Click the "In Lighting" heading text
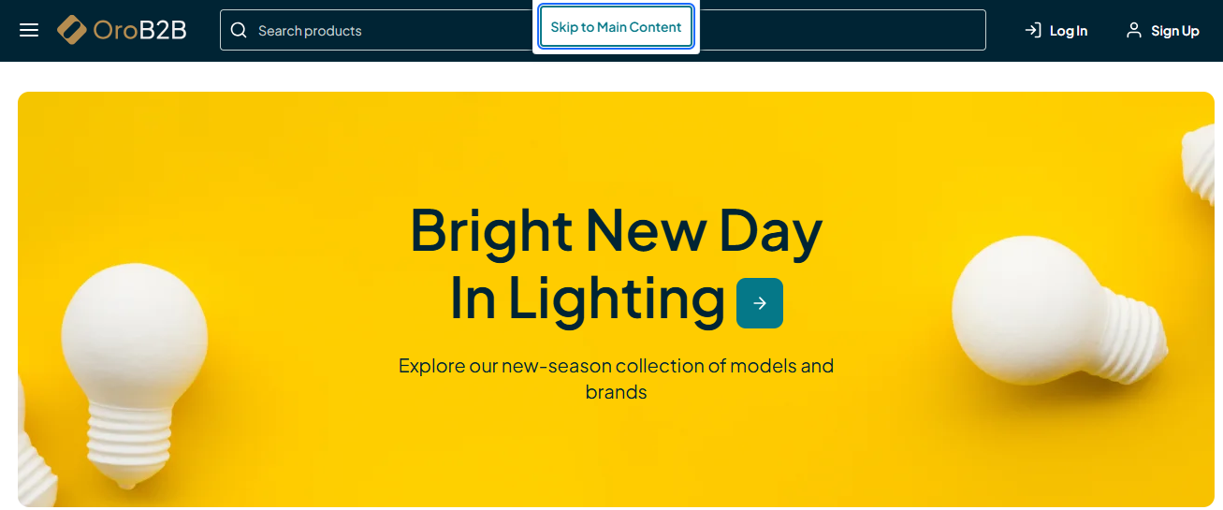This screenshot has height=510, width=1223. click(x=587, y=299)
